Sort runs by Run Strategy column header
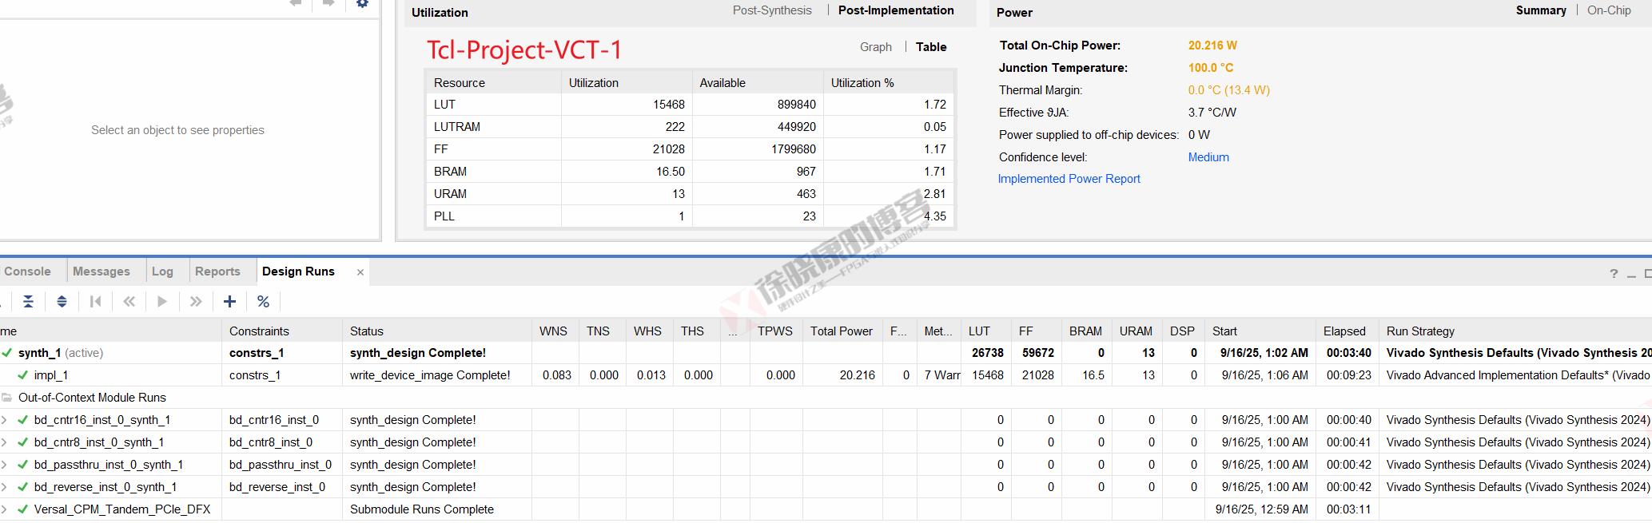1652x523 pixels. 1515,331
